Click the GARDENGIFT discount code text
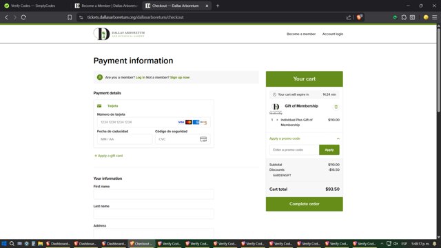 coord(282,175)
